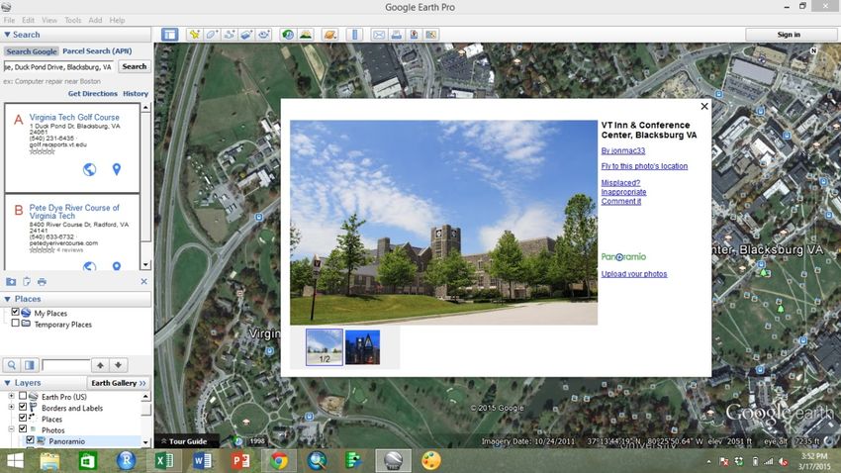Screen dimensions: 841x473
Task: Disable the Borders and Labels layer checkbox
Action: pos(23,407)
